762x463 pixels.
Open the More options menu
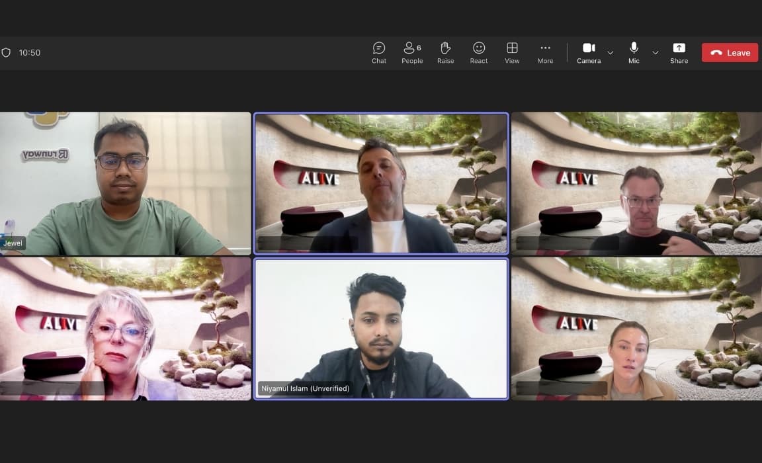[545, 52]
